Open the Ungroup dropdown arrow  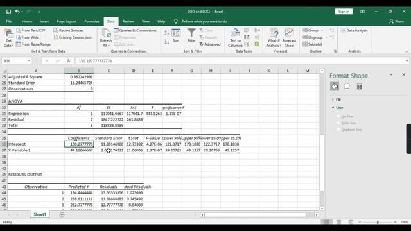tap(326, 37)
